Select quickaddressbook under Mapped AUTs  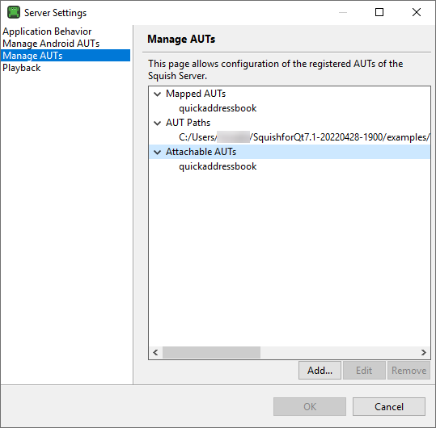pyautogui.click(x=218, y=108)
